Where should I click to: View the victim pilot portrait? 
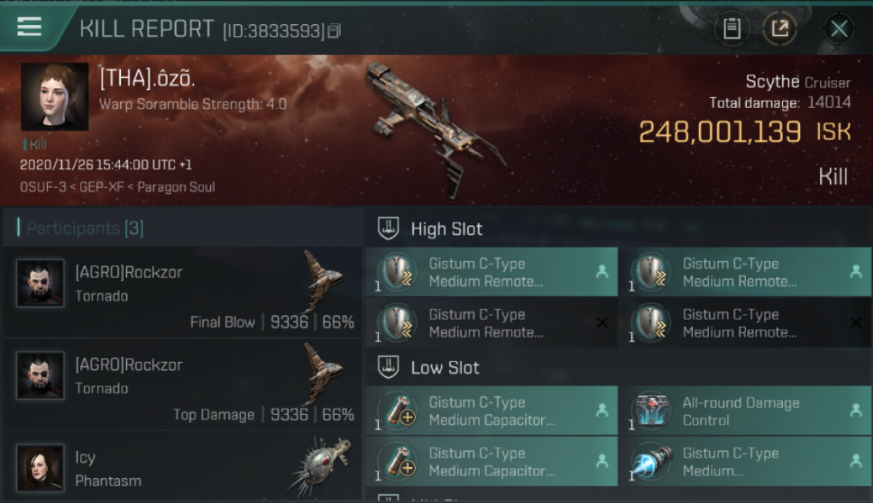point(54,97)
